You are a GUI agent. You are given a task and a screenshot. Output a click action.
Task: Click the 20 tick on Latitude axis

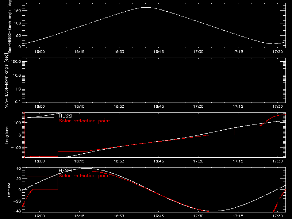19,179
